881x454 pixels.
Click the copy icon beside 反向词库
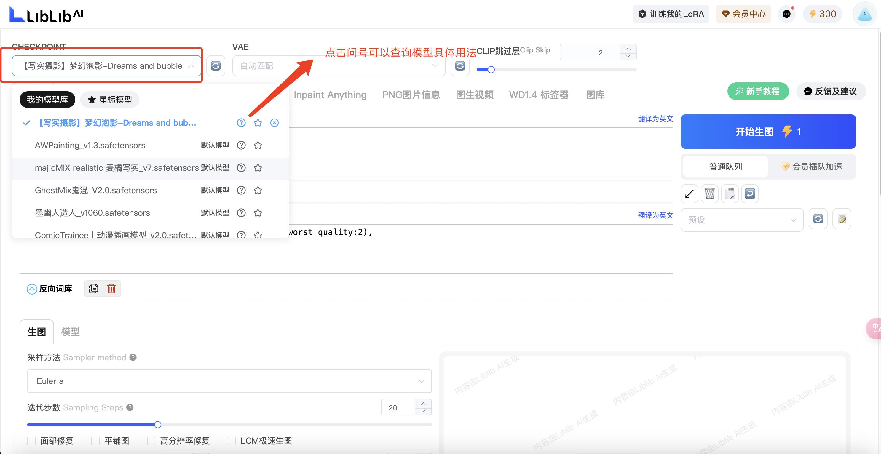pyautogui.click(x=93, y=289)
